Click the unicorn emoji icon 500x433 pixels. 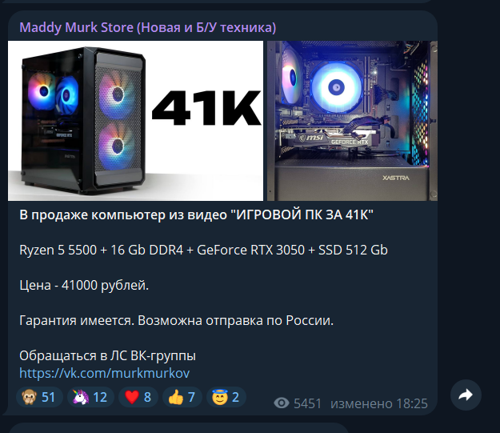point(81,397)
